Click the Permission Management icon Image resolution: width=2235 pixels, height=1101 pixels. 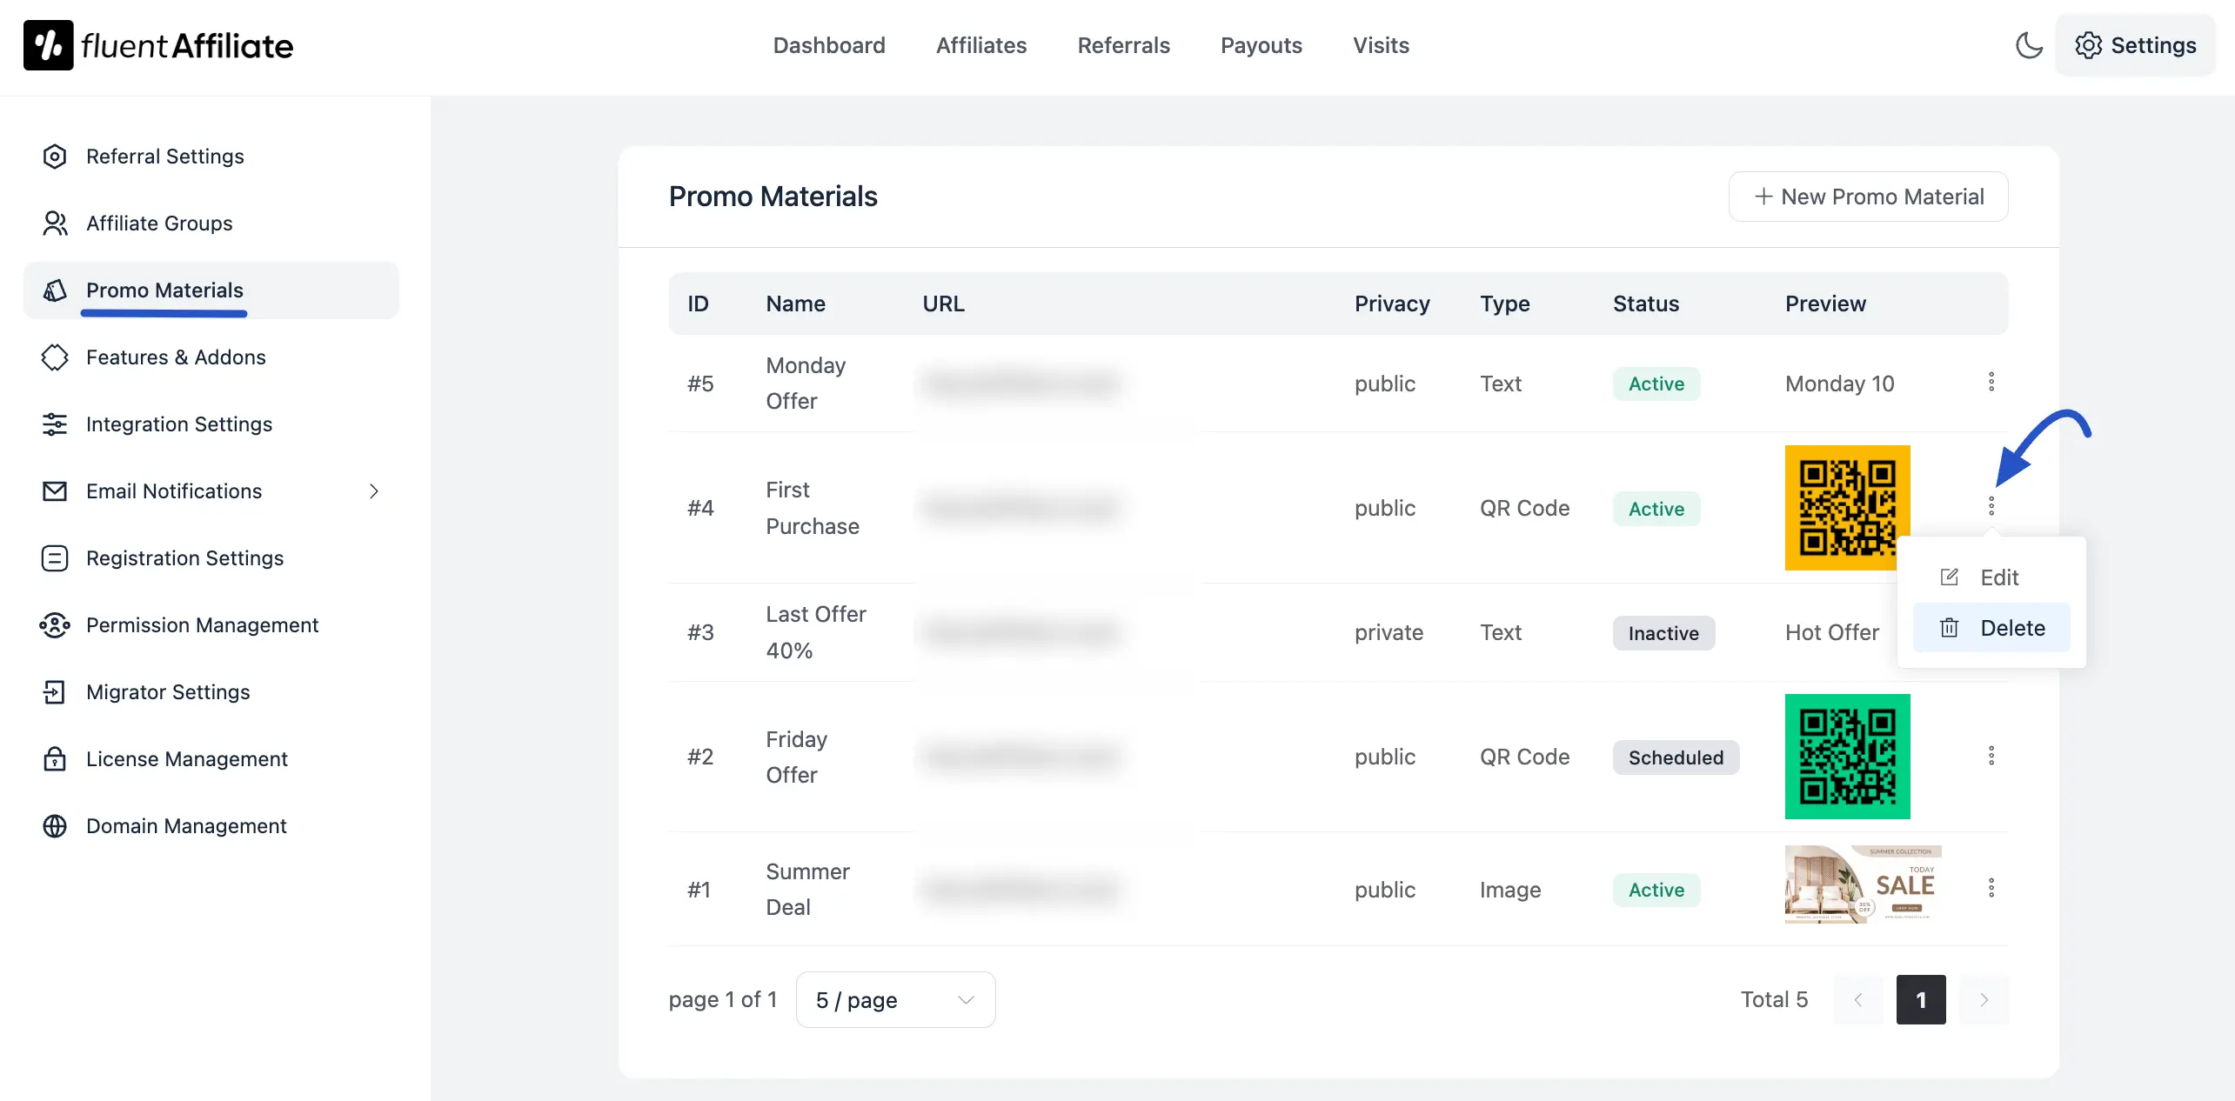pos(55,625)
